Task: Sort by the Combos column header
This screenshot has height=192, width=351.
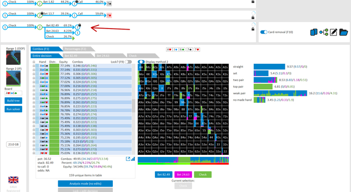Action: pyautogui.click(x=77, y=62)
